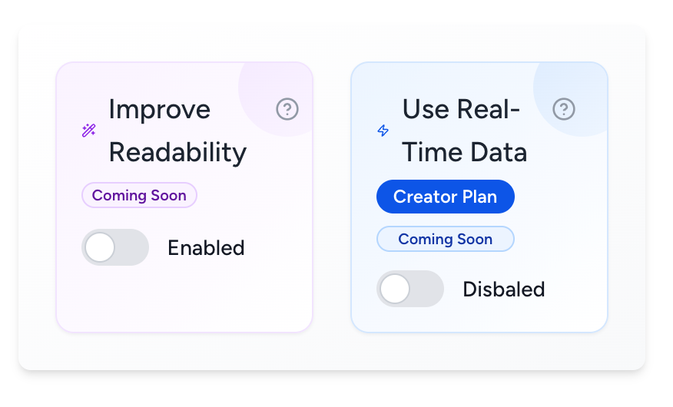
Task: Click the lightning bolt icon beside Use Real-Time Data
Action: pos(383,131)
